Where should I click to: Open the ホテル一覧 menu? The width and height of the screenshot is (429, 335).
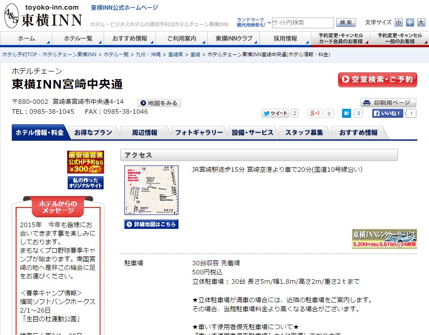coord(78,39)
